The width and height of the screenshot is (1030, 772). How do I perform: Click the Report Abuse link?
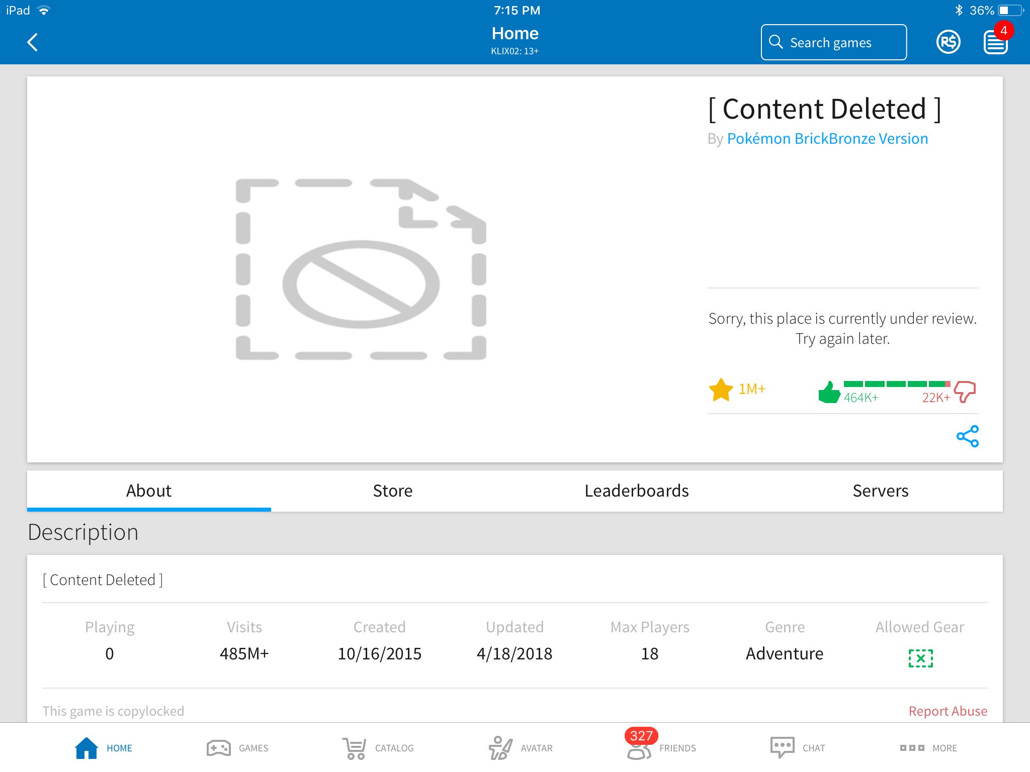[x=948, y=711]
